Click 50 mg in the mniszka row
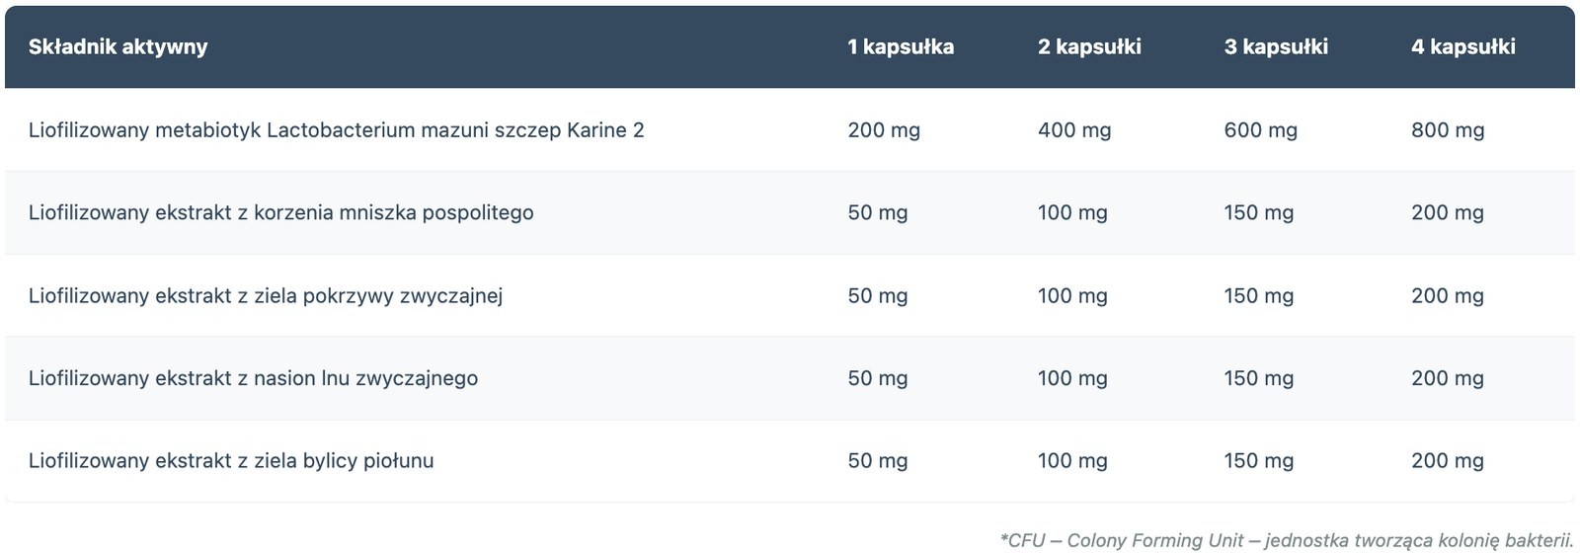 tap(878, 212)
